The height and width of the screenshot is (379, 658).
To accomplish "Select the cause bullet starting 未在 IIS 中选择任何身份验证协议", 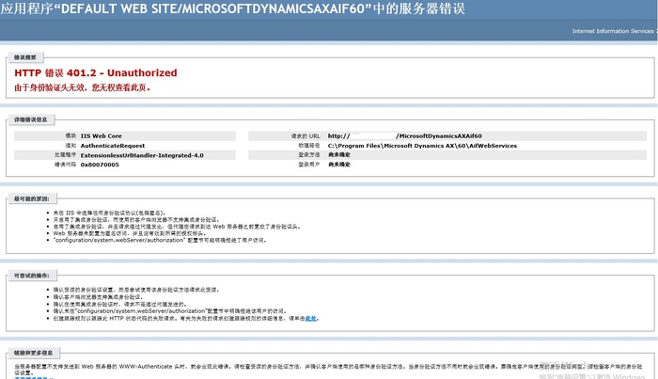I will tap(109, 213).
